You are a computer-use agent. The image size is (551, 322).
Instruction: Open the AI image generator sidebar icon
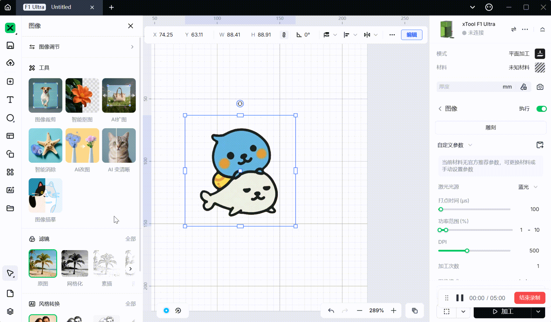(10, 190)
